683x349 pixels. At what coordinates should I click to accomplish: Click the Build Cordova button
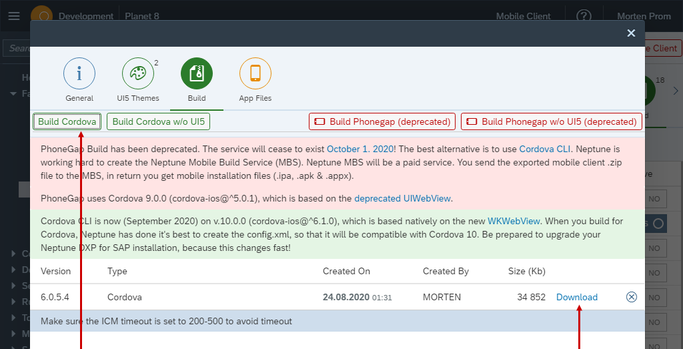(67, 121)
